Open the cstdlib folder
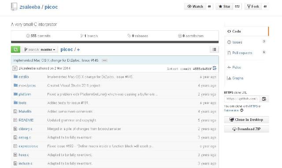 click(24, 77)
